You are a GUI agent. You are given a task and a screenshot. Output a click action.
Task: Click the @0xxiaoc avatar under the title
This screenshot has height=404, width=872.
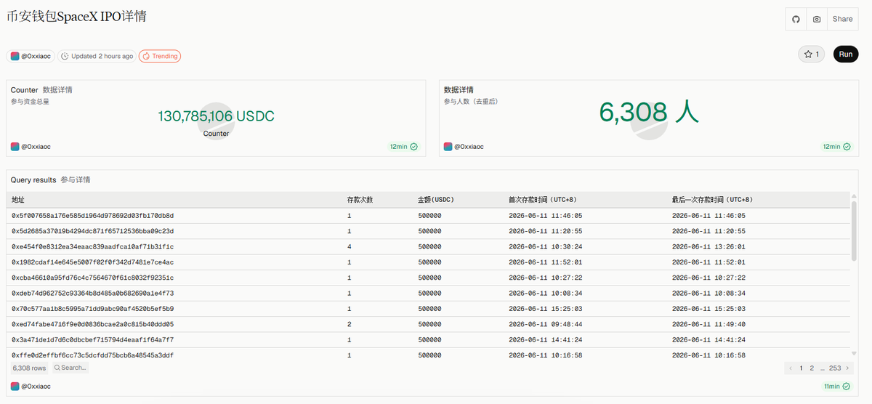click(x=15, y=56)
